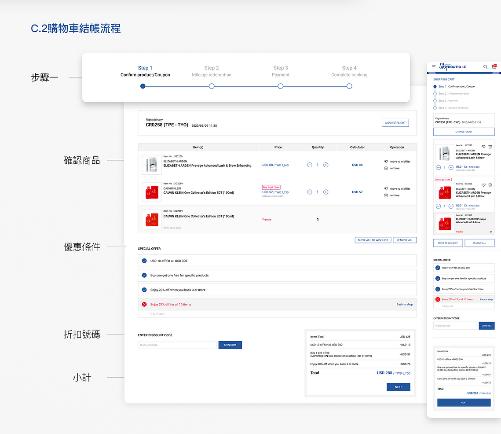Open the shopping cart icon with badge
This screenshot has height=434, width=501.
[494, 66]
